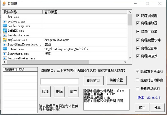Minimize the 老板键 window
Screen dimensions: 167x115
(x=135, y=4)
